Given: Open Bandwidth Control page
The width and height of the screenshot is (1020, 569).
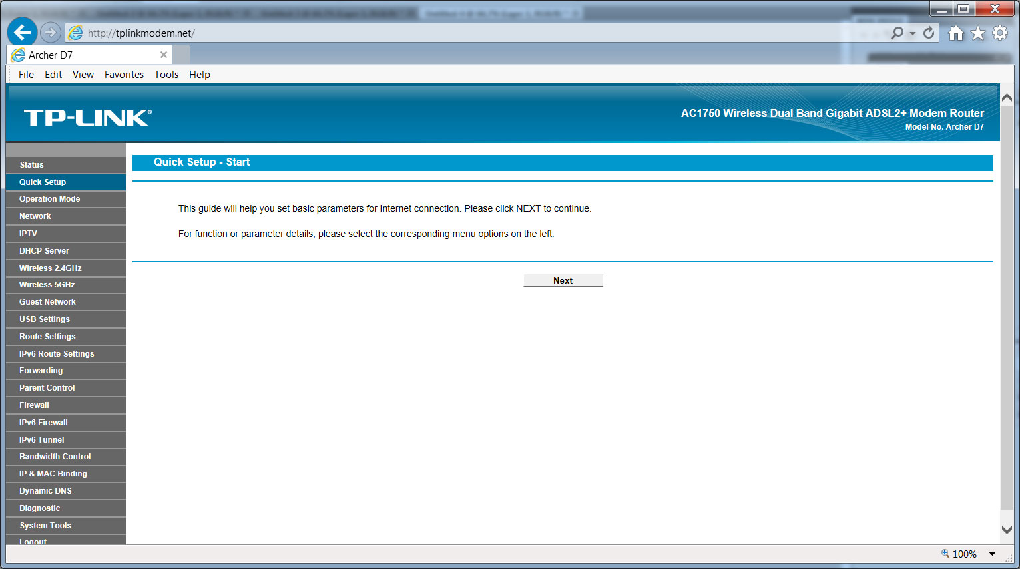Looking at the screenshot, I should coord(66,457).
